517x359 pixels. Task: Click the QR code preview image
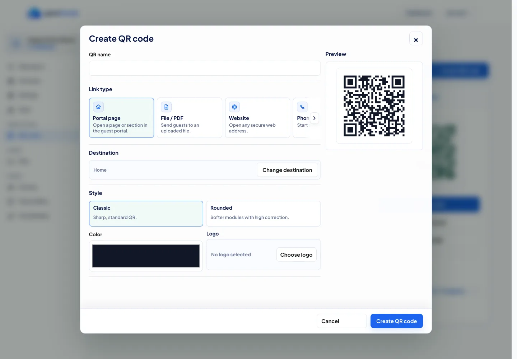point(374,106)
